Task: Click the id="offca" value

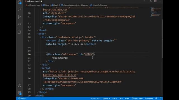Action: 88,54
